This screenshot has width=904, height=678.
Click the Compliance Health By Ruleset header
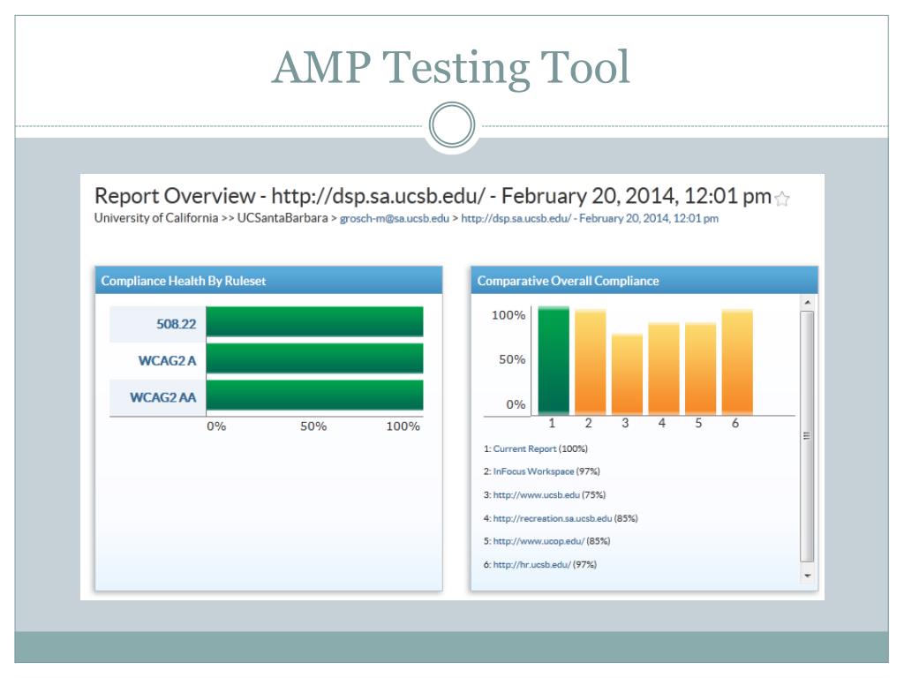(268, 281)
